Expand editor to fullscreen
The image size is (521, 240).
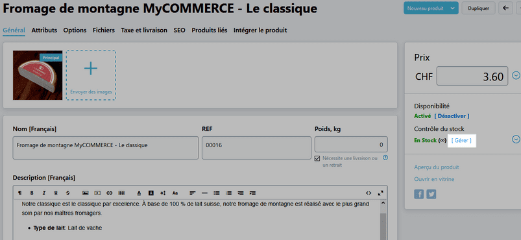pyautogui.click(x=380, y=193)
